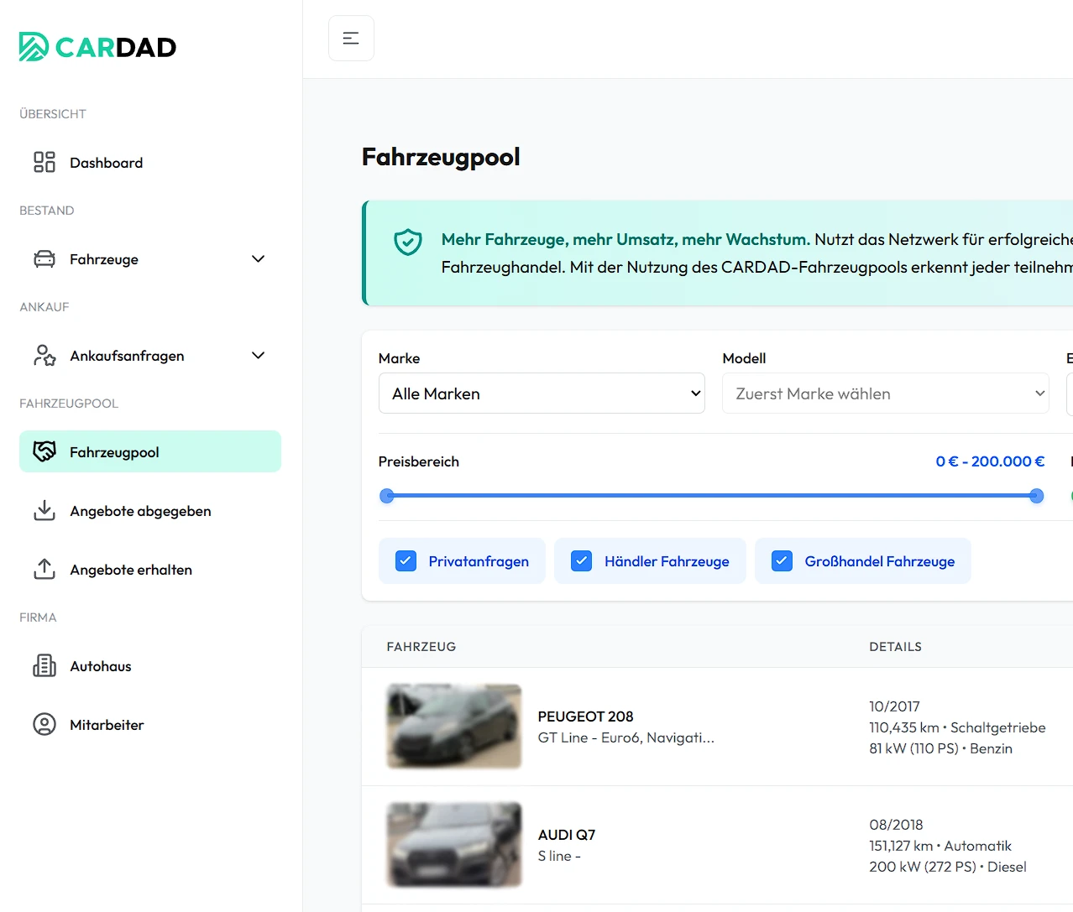This screenshot has height=912, width=1073.
Task: Click the CARDAD logo icon
Action: [x=34, y=47]
